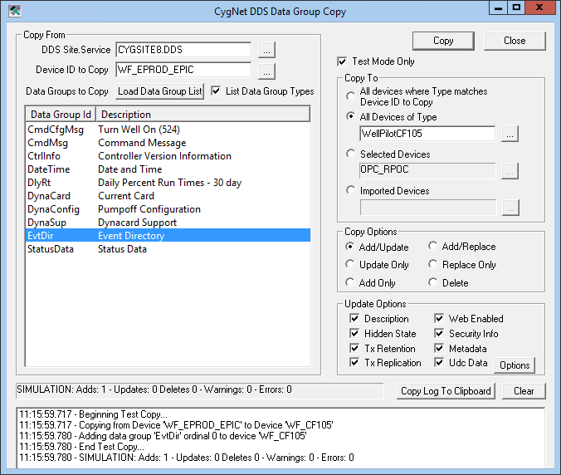
Task: Toggle Metadata checkbox
Action: [x=439, y=348]
